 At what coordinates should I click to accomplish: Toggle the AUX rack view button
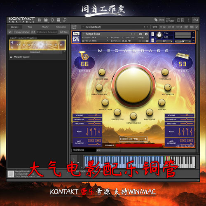coord(192,27)
